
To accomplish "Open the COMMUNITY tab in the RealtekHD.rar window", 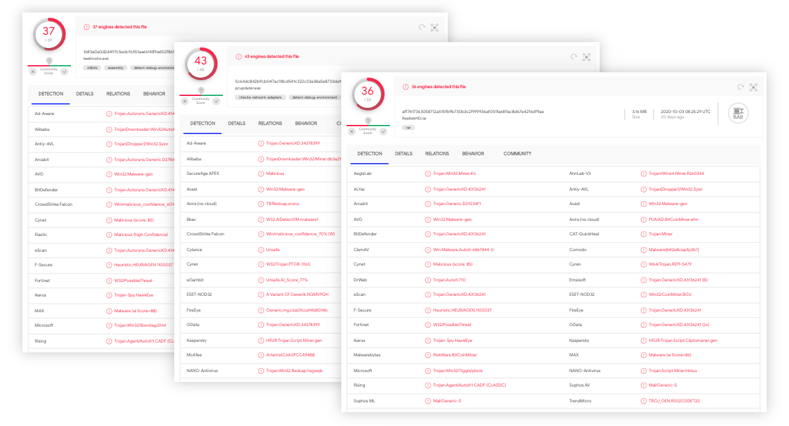I will 517,154.
